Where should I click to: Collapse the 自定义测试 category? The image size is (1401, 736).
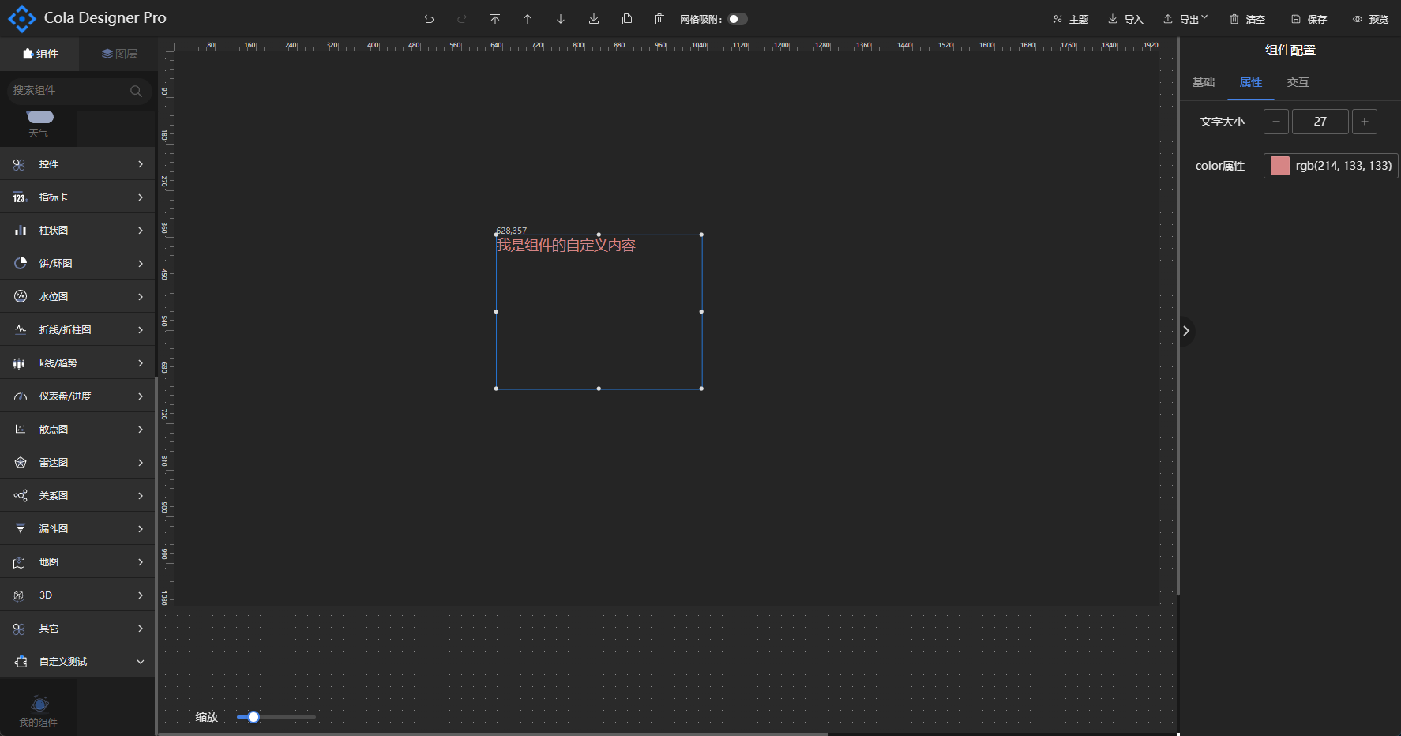tap(77, 662)
